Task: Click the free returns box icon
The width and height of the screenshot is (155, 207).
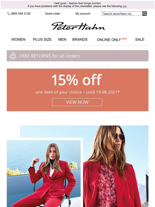Action: (13, 56)
